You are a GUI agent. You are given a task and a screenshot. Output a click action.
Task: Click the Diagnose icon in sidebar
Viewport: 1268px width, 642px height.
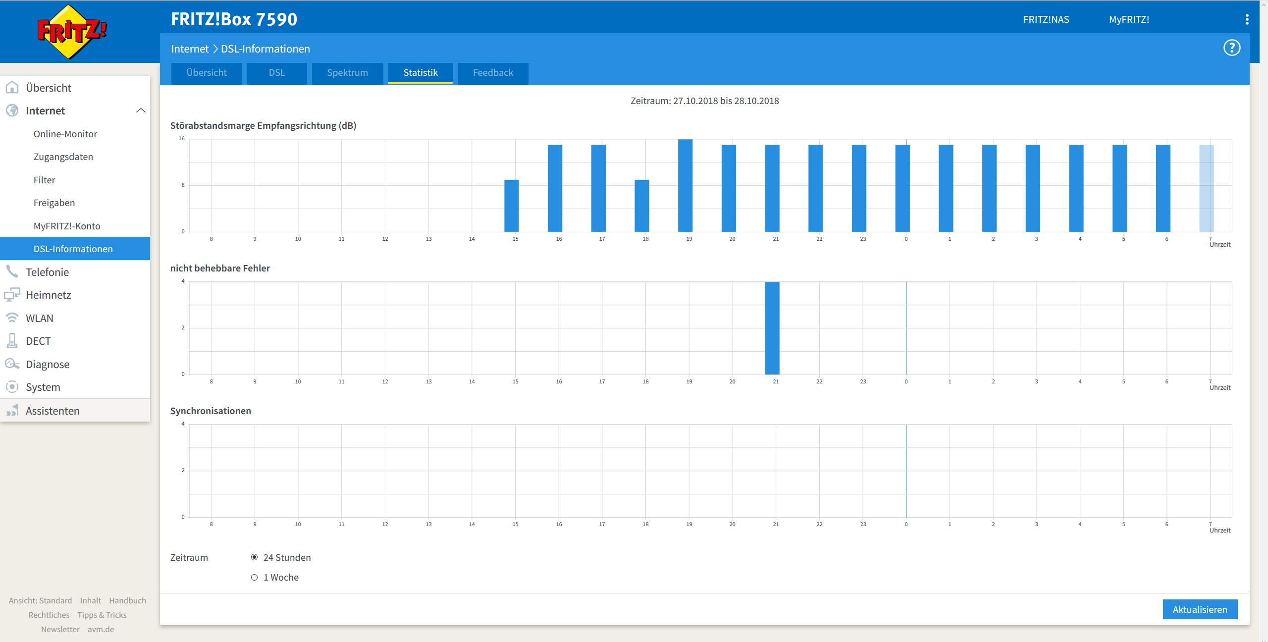point(12,364)
